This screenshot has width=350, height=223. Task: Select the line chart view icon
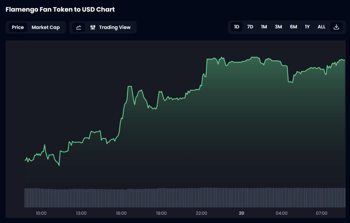coord(79,27)
